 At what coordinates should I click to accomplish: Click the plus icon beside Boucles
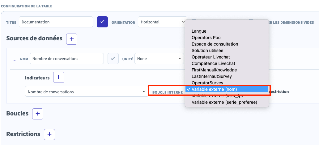tap(38, 114)
